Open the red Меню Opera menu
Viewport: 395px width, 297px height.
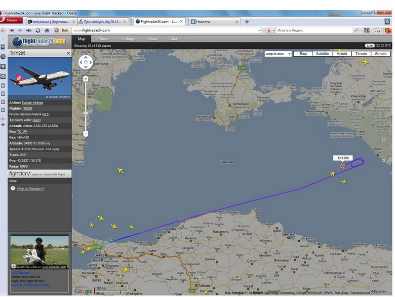(11, 20)
